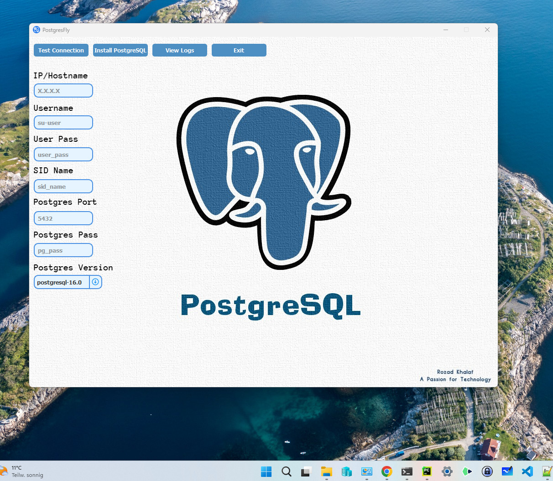Screen dimensions: 553x481
Task: Switch to Google Chrome in taskbar
Action: (387, 471)
